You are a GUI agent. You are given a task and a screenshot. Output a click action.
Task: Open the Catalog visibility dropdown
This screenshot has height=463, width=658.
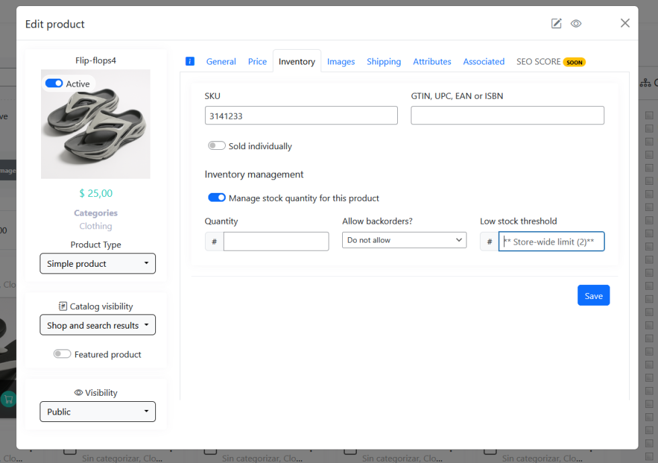(x=97, y=325)
